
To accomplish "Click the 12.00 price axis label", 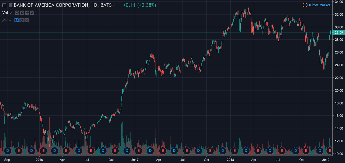I will coord(339,141).
